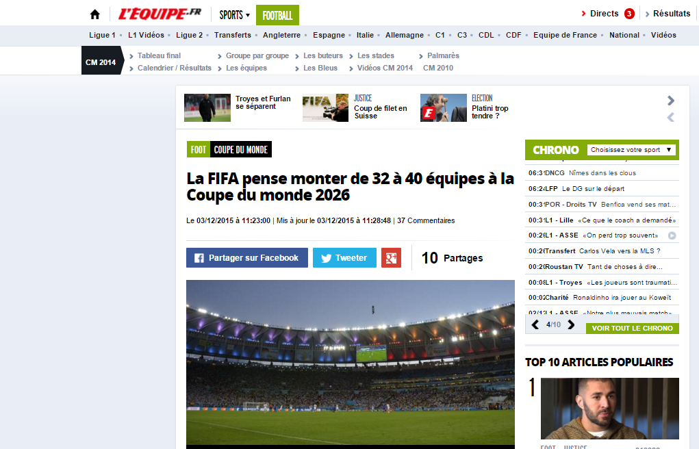Open the Directs link
The width and height of the screenshot is (699, 449).
coord(604,14)
